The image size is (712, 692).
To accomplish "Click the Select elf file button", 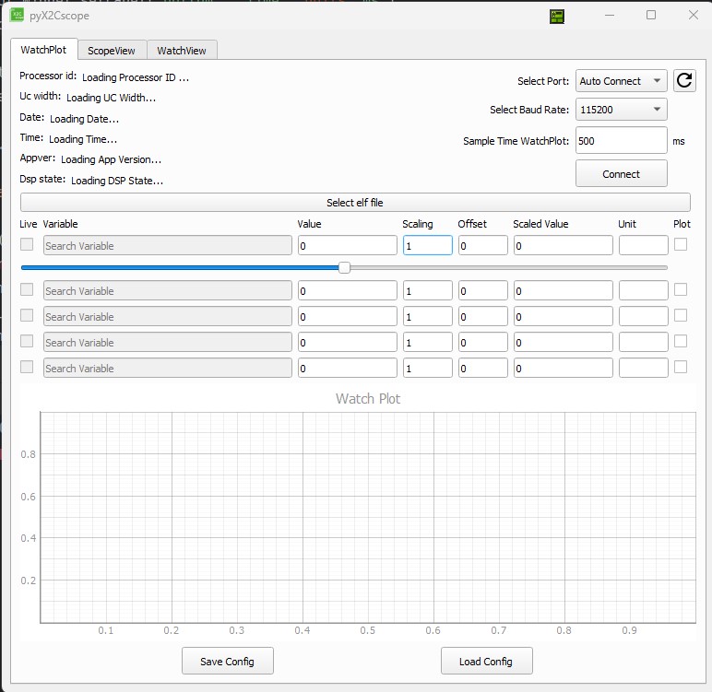I will (x=355, y=203).
